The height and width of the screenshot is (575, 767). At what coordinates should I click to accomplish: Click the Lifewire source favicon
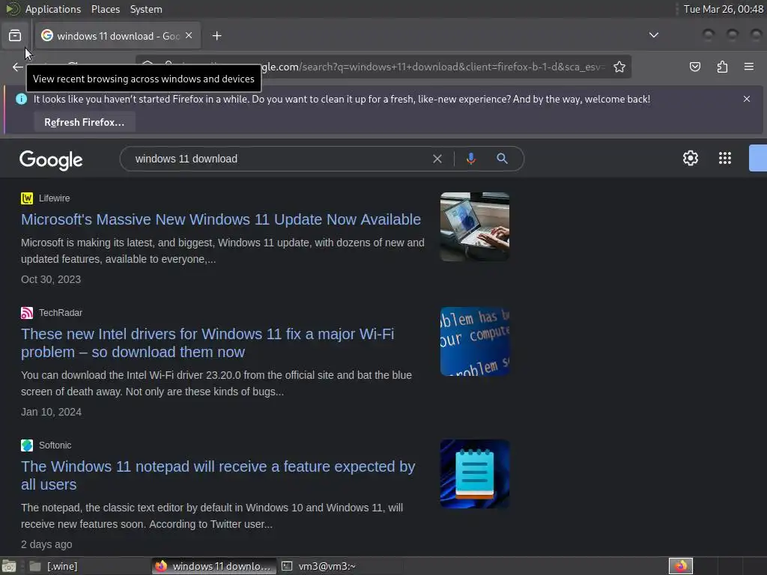point(27,198)
